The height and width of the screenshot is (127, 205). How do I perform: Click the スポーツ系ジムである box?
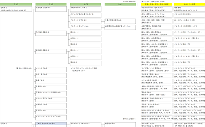click(x=51, y=100)
